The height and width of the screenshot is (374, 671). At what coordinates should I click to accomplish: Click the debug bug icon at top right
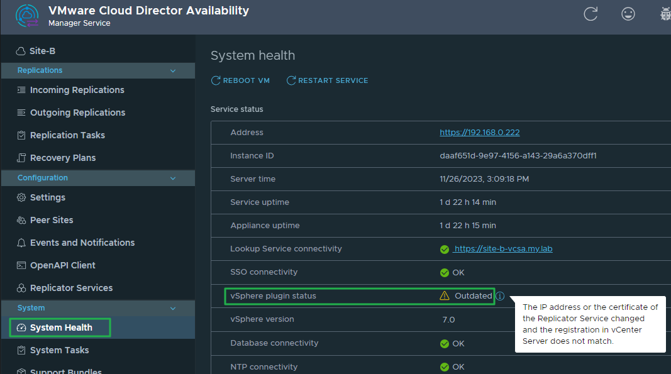[665, 13]
